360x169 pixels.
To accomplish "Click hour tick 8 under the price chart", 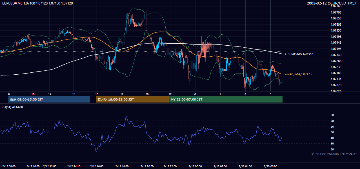I will pyautogui.click(x=9, y=94).
